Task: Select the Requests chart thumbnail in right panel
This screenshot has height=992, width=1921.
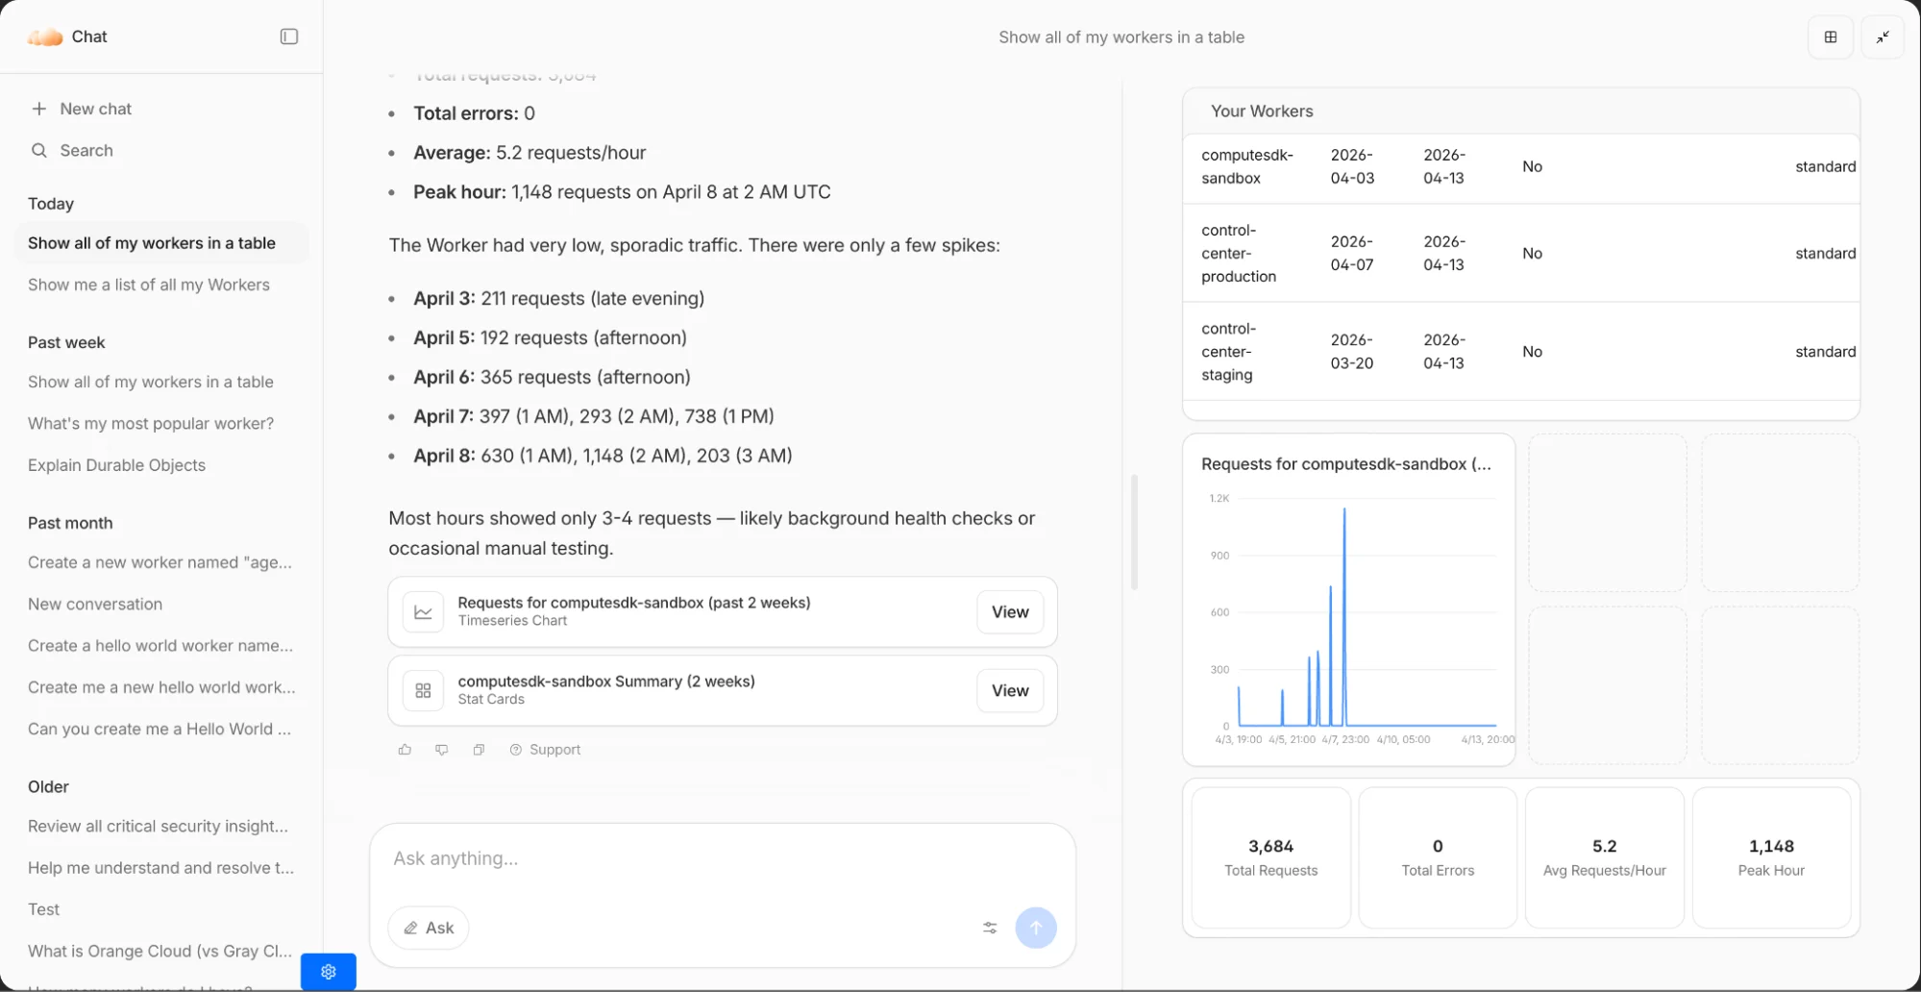Action: click(1348, 598)
